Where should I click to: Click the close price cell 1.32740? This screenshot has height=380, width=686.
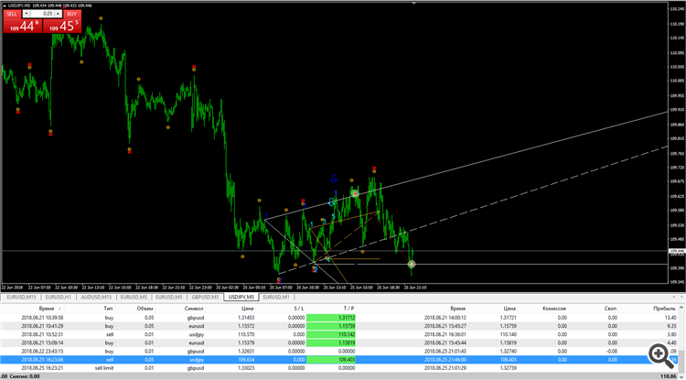pyautogui.click(x=508, y=351)
